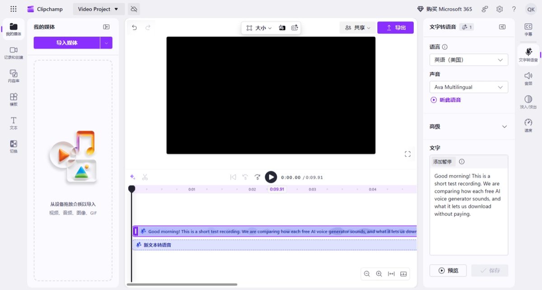Select the 内容库 sidebar tab
This screenshot has width=542, height=290.
[x=14, y=76]
